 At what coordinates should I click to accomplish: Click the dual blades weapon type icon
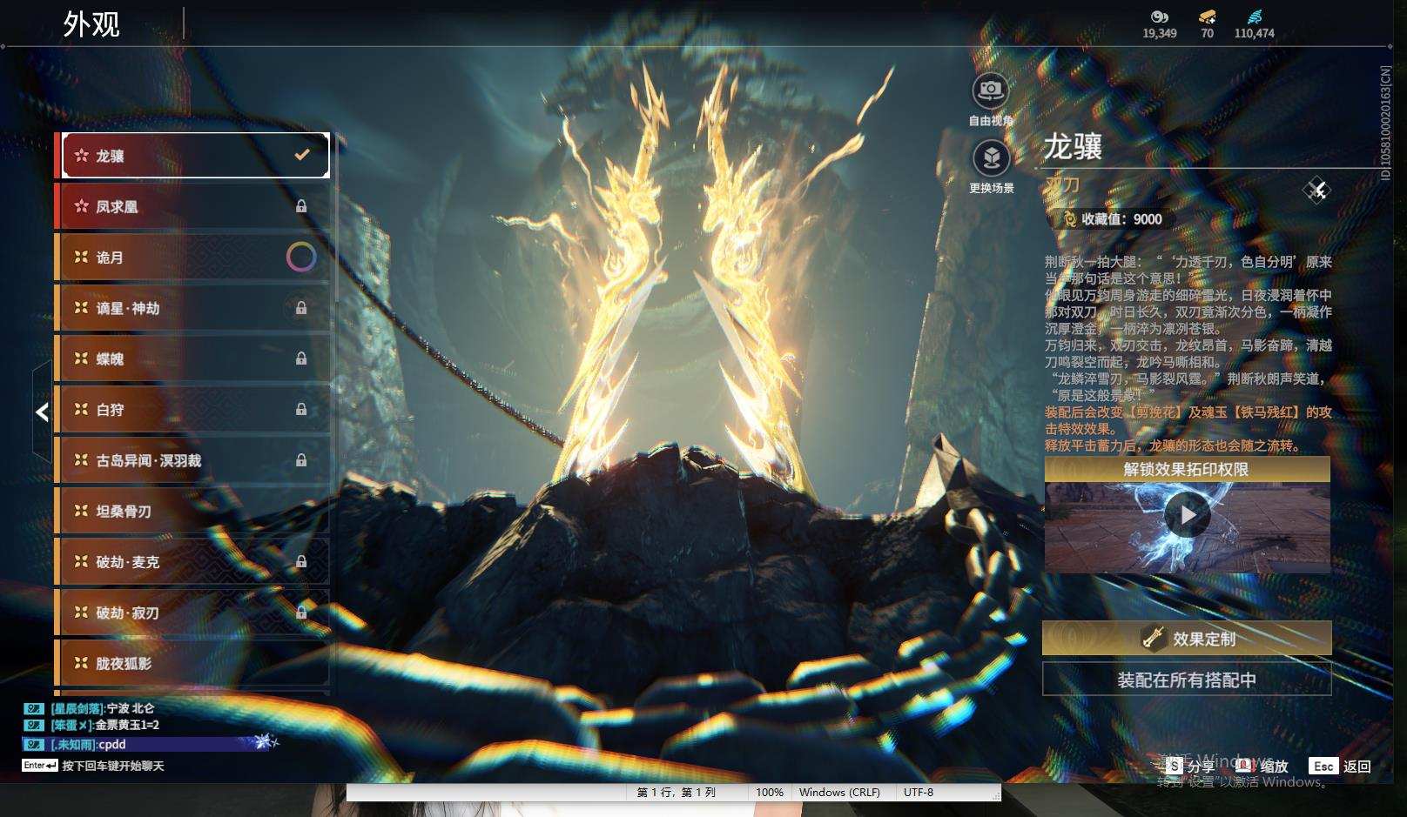[1316, 190]
